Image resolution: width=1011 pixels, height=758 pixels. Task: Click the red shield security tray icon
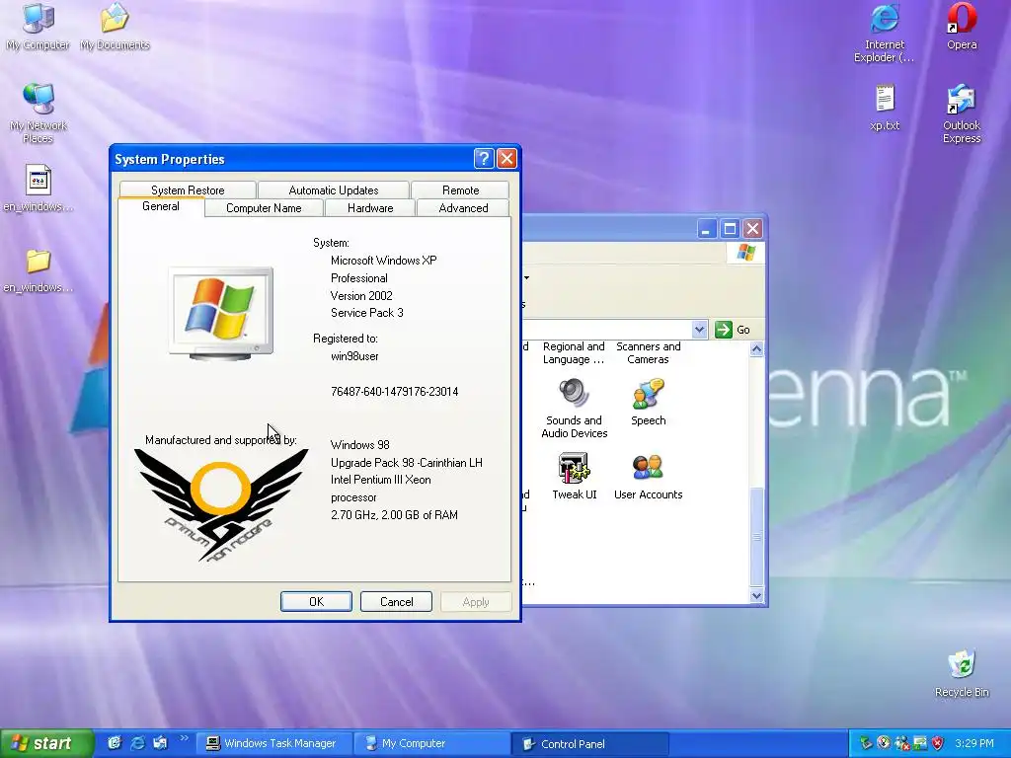pyautogui.click(x=938, y=743)
